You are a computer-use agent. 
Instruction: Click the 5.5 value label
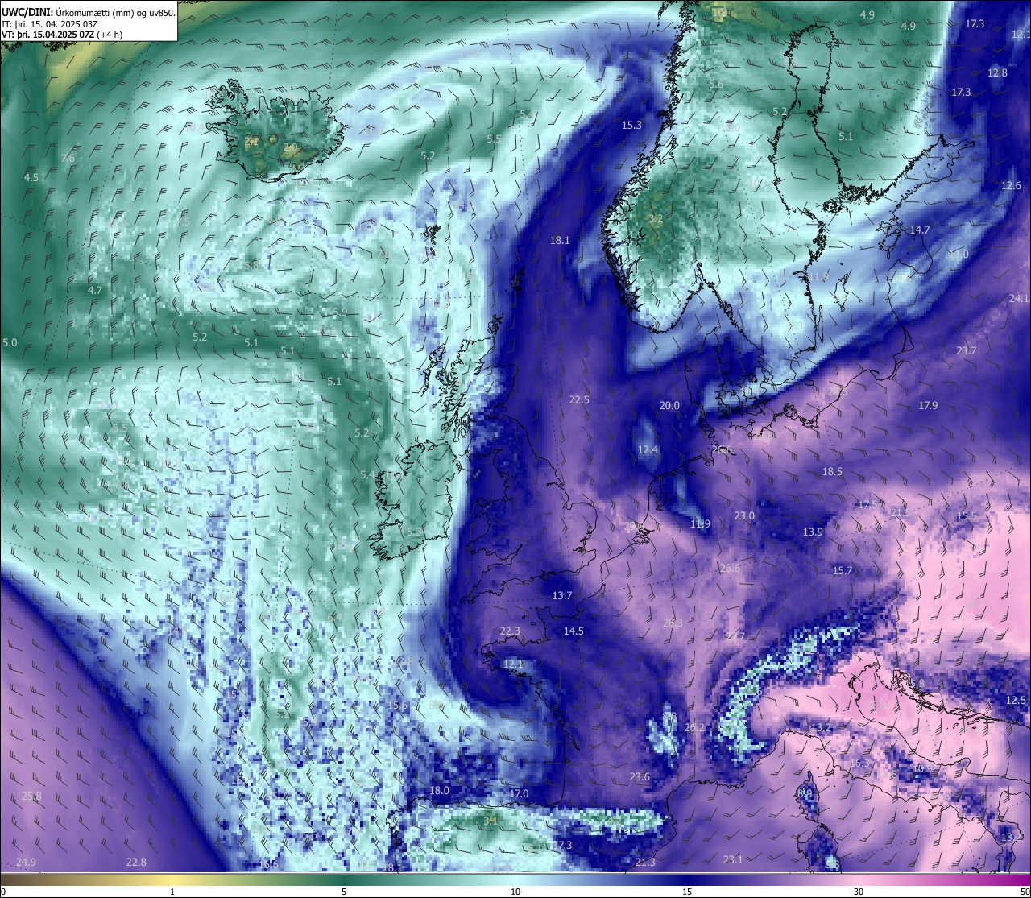coord(494,139)
